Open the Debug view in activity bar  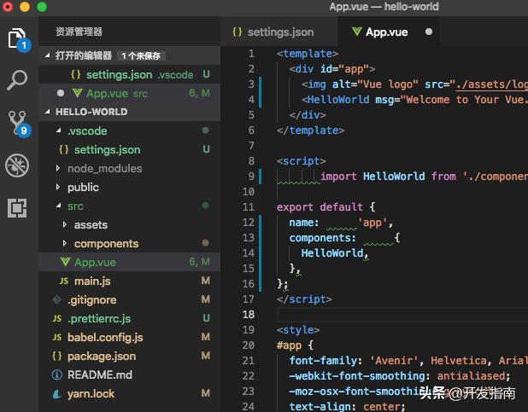[x=17, y=165]
